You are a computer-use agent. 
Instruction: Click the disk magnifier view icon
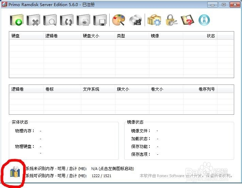[x=50, y=20]
